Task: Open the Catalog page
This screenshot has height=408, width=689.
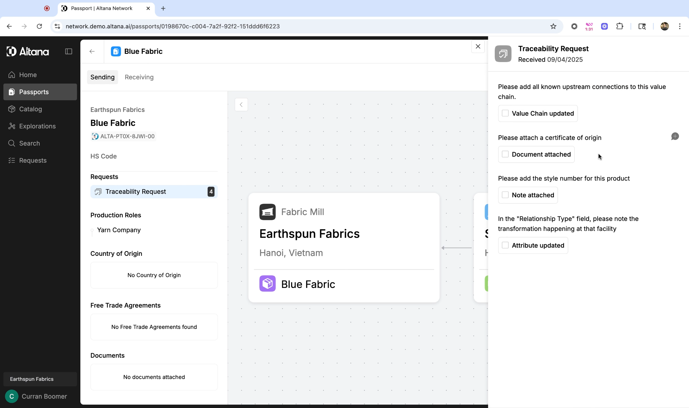Action: tap(30, 109)
